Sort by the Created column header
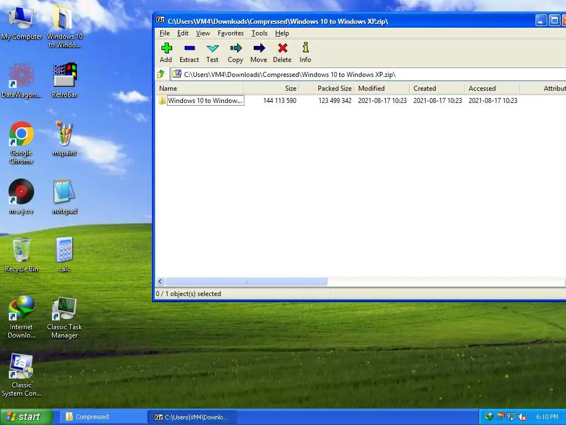 tap(437, 89)
